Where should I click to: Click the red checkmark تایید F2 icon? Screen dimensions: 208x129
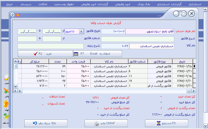click(35, 54)
